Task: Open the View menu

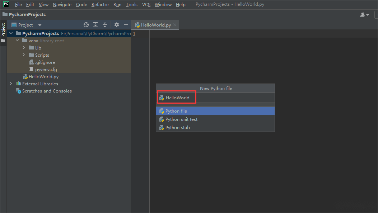Action: (44, 5)
